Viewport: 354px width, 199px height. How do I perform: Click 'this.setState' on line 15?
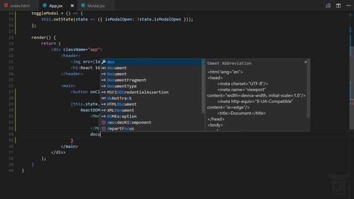click(57, 19)
